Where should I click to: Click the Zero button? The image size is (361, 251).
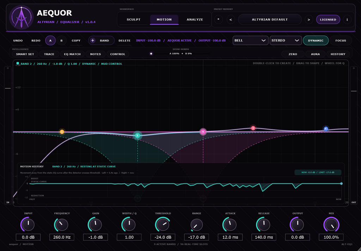click(x=293, y=54)
